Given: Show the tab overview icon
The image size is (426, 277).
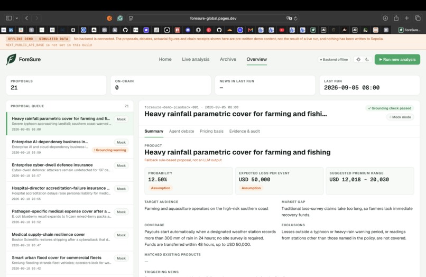Looking at the screenshot, I should (x=418, y=18).
